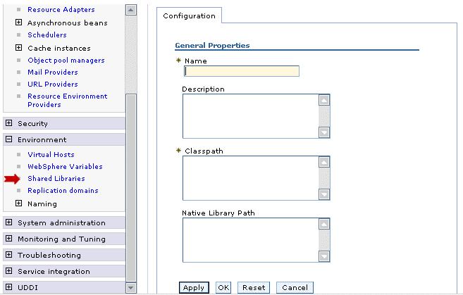Expand the Cache instances node
Image resolution: width=463 pixels, height=295 pixels.
click(x=18, y=47)
